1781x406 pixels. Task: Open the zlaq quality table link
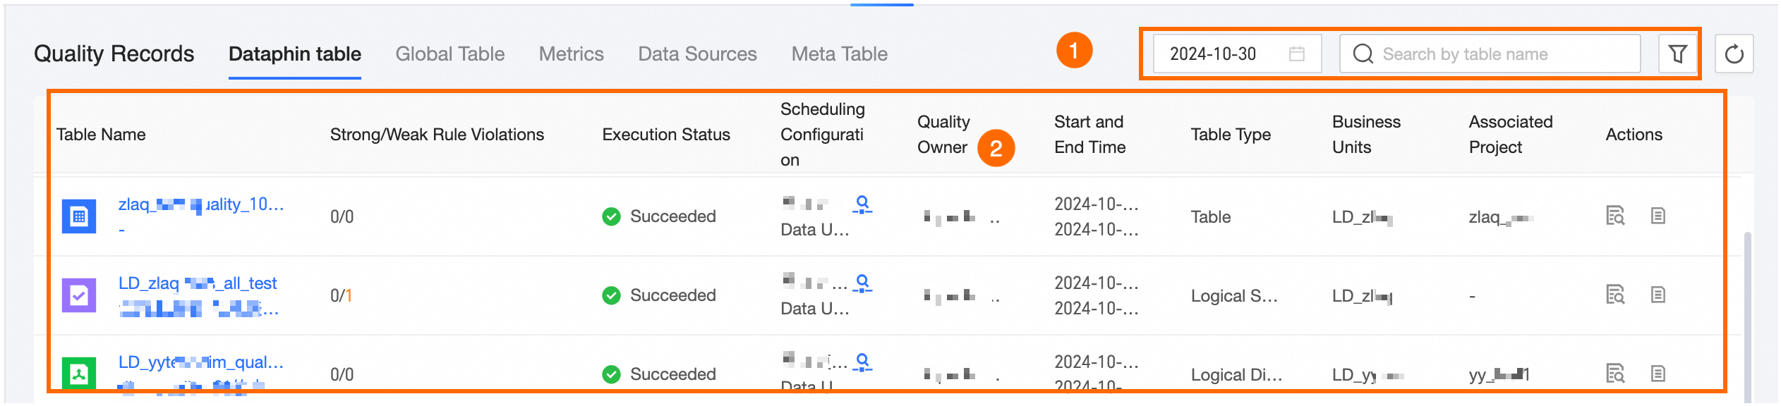point(201,204)
